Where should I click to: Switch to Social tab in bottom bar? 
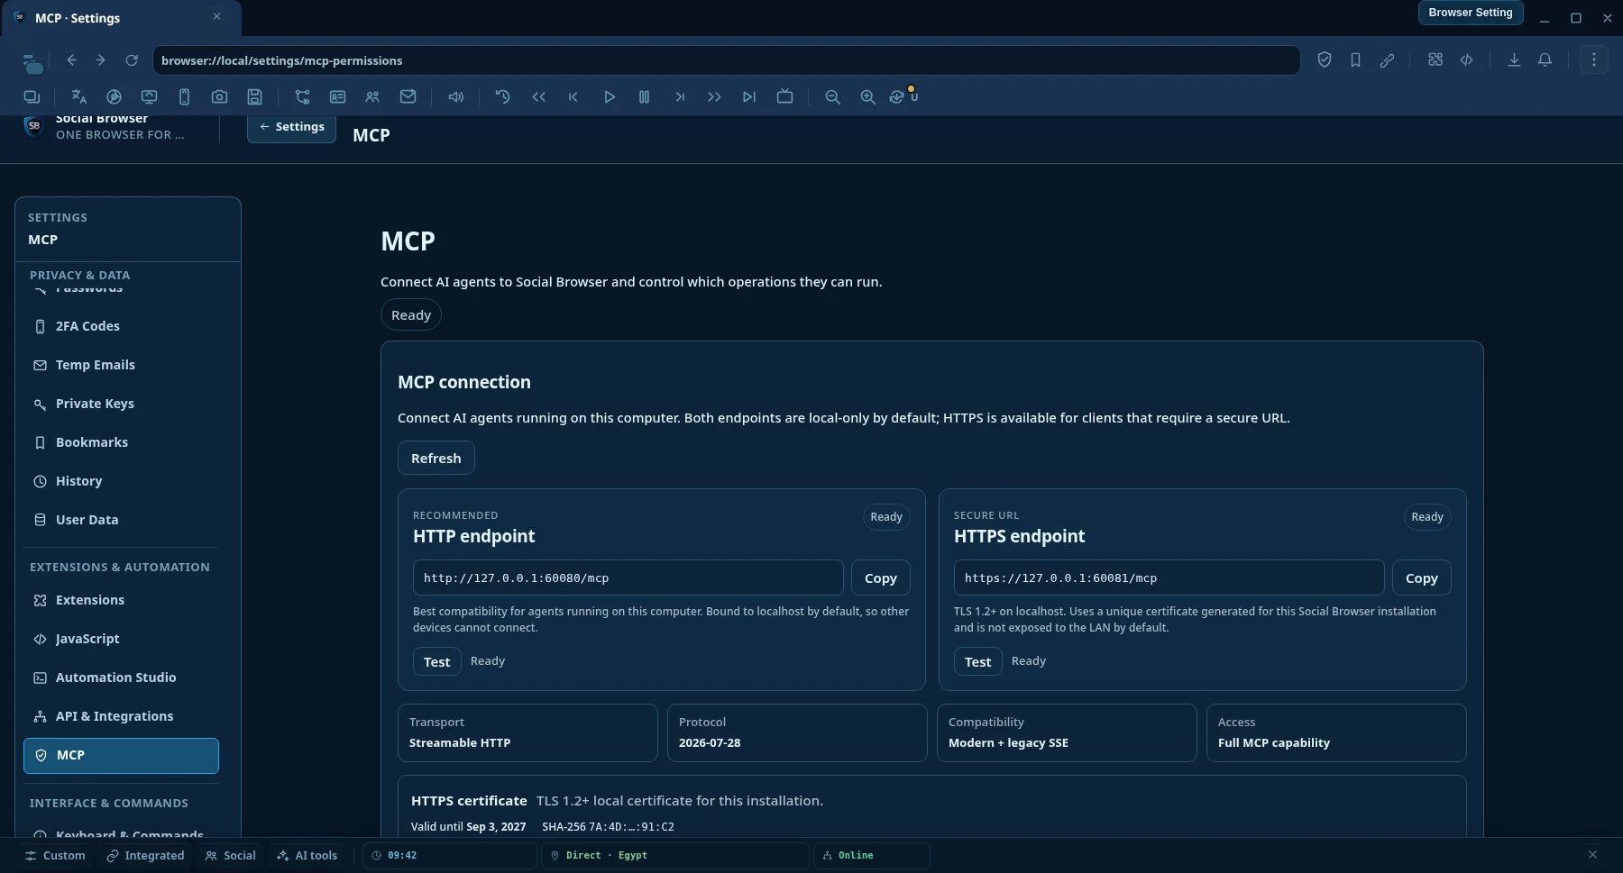(231, 856)
